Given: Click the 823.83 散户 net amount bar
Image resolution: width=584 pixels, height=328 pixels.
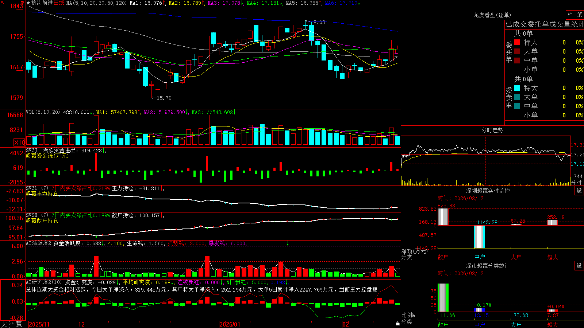Looking at the screenshot, I should (443, 217).
